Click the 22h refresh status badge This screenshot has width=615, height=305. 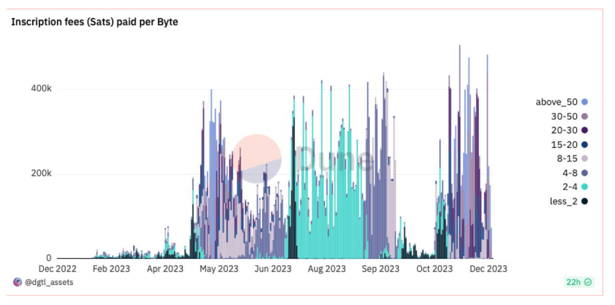pyautogui.click(x=579, y=282)
